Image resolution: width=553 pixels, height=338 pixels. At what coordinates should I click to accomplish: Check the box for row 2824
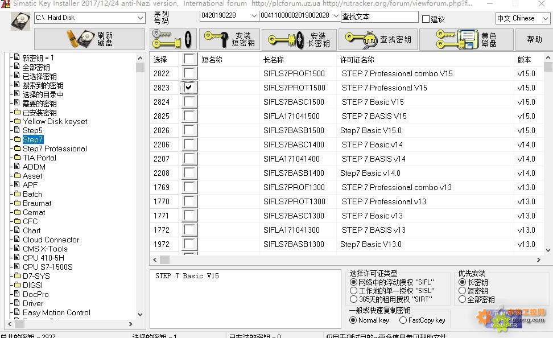point(189,102)
